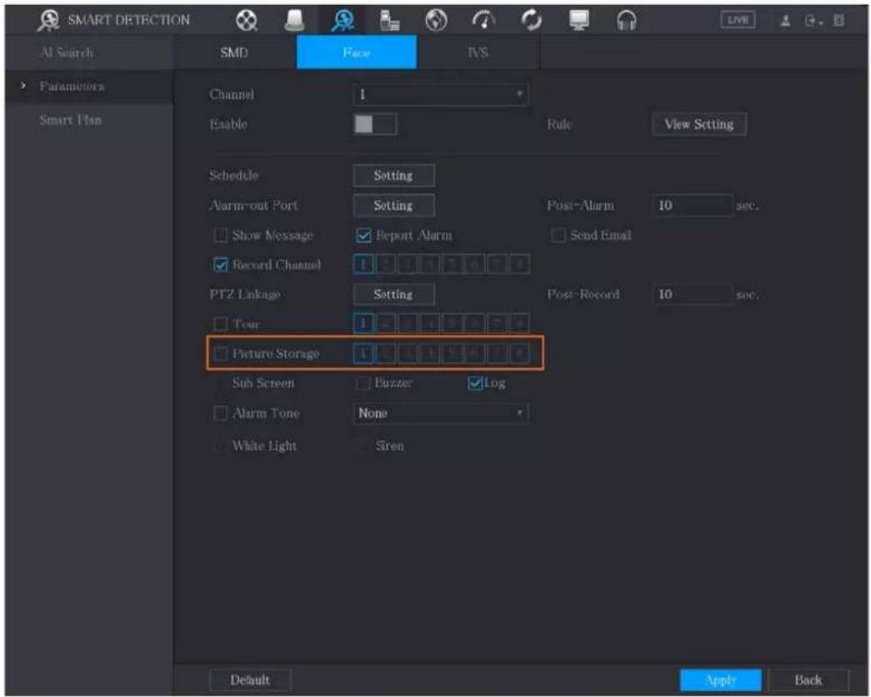Uncheck the Report Alarm checkbox
This screenshot has height=697, width=871.
[363, 236]
